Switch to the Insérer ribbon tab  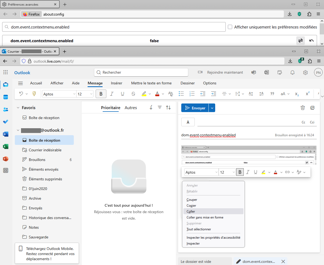coord(117,83)
